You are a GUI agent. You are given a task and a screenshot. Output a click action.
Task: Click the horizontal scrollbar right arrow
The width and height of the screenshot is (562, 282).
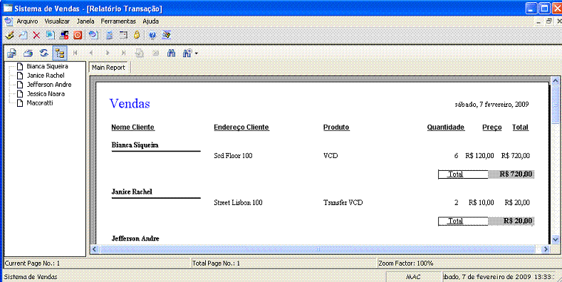[x=546, y=249]
